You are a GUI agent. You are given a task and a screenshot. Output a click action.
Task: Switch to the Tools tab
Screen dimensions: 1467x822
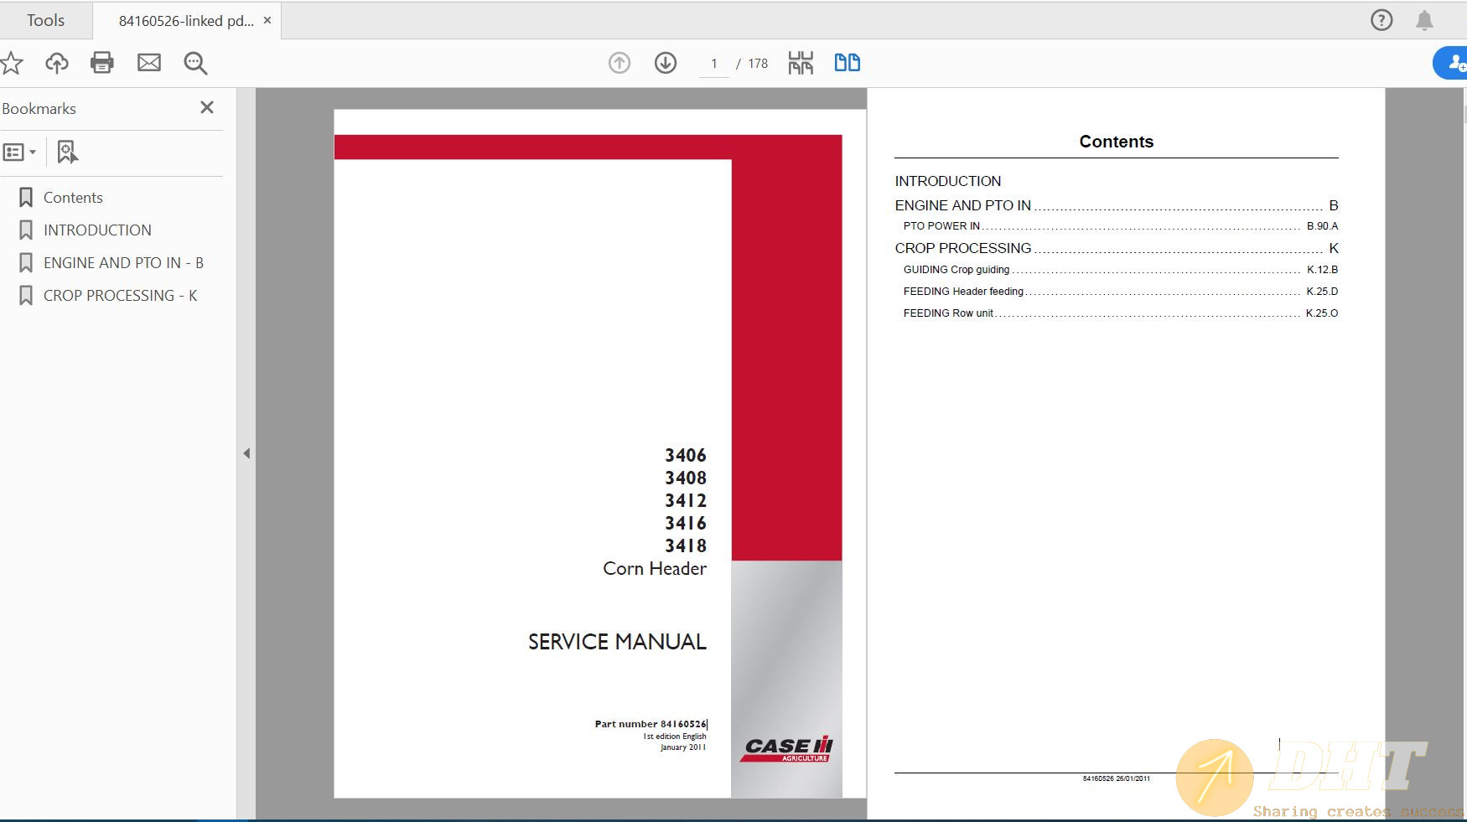point(46,19)
